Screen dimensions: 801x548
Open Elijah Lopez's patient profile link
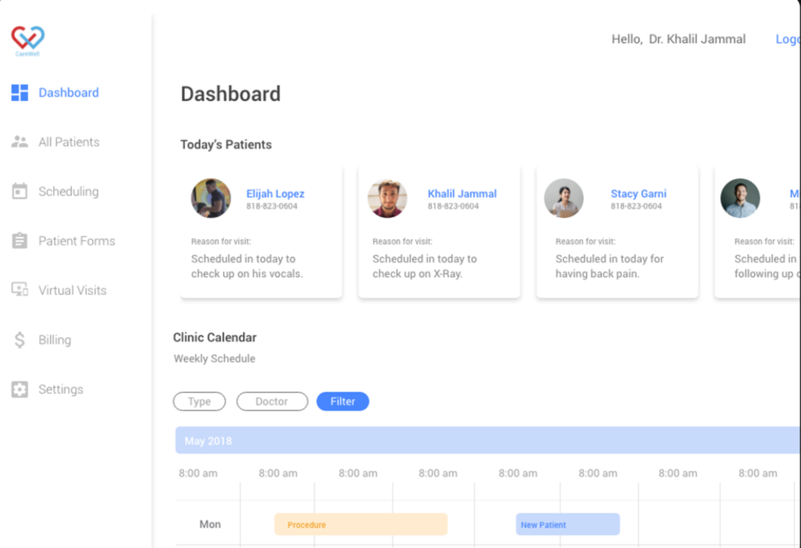276,193
